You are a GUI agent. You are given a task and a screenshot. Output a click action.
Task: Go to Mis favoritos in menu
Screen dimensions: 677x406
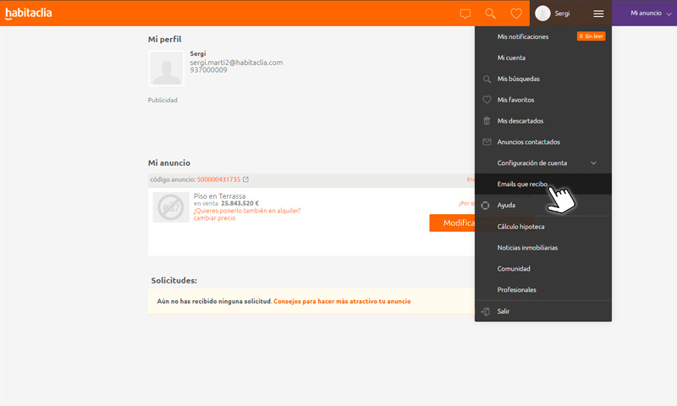pos(515,100)
